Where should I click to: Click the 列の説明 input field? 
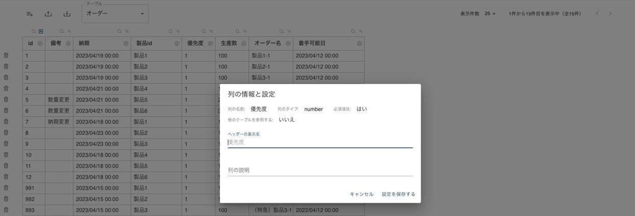tap(320, 170)
